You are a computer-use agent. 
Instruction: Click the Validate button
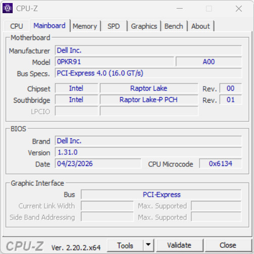(179, 245)
